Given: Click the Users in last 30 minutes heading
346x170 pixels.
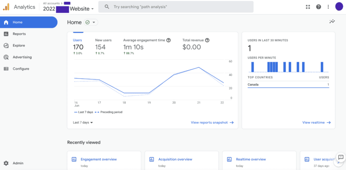Looking at the screenshot, I should [268, 40].
